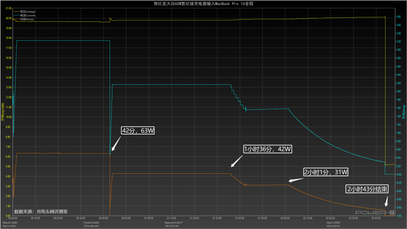407x229 pixels.
Task: Click the Points:010098 readout
Action: (91, 223)
